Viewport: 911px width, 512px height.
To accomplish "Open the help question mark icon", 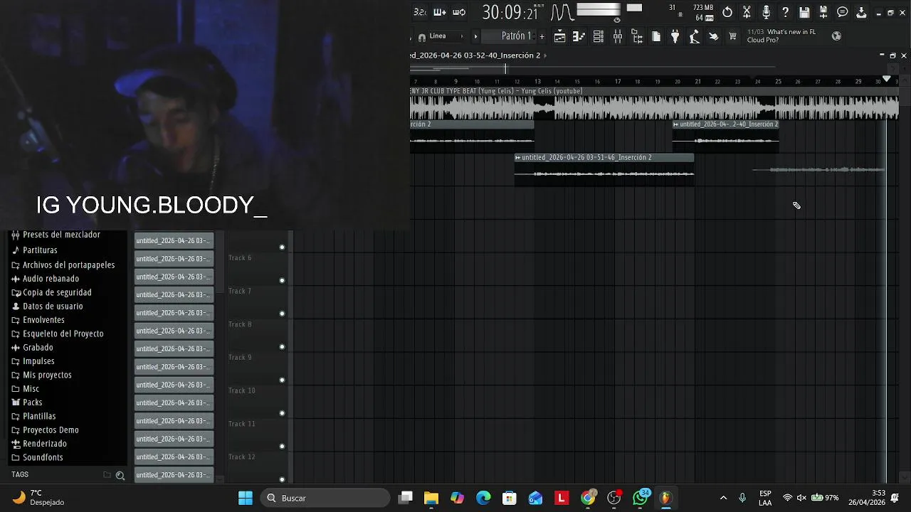I will click(785, 12).
